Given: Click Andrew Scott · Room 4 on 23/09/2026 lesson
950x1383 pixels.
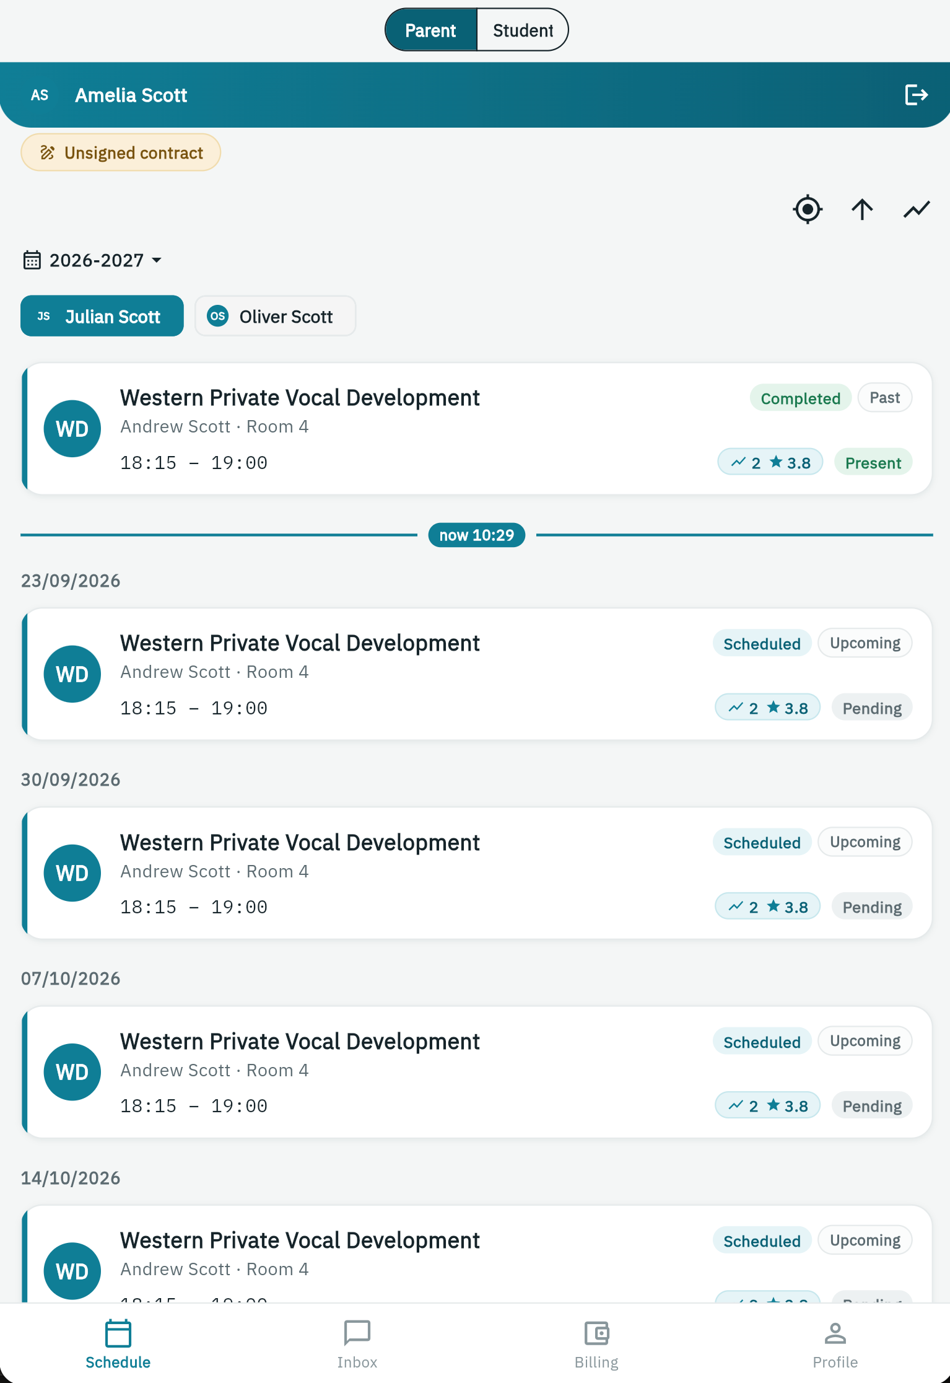Looking at the screenshot, I should pyautogui.click(x=214, y=672).
